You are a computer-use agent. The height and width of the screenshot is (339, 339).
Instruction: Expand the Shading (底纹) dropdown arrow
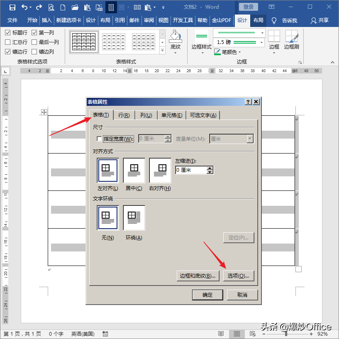[x=176, y=53]
